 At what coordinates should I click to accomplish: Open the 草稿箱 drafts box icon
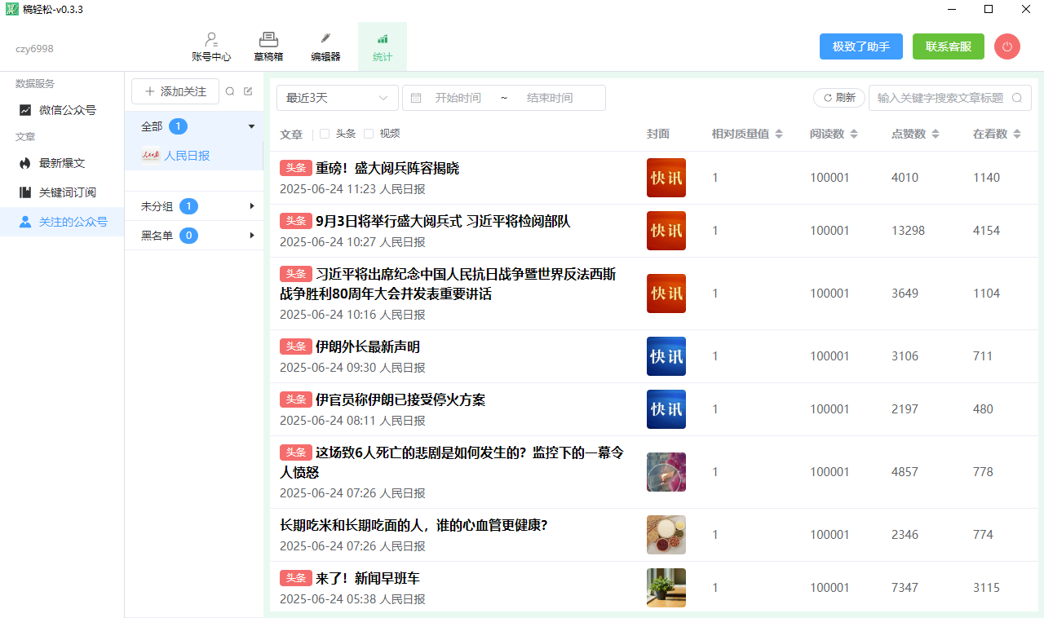tap(268, 47)
